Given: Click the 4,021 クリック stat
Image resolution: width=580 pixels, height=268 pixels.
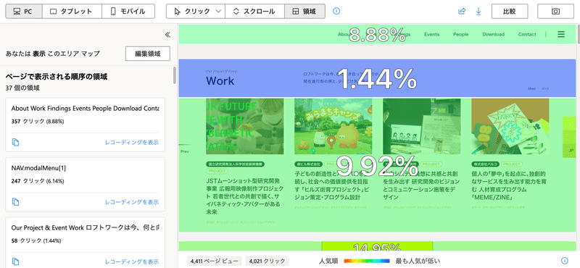Looking at the screenshot, I should pos(267,261).
